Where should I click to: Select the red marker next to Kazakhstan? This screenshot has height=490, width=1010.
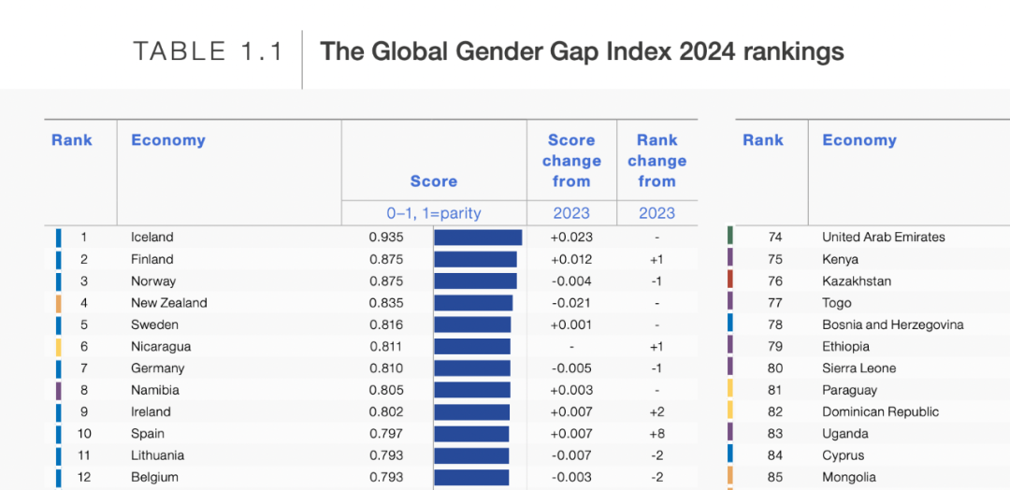[x=730, y=281]
